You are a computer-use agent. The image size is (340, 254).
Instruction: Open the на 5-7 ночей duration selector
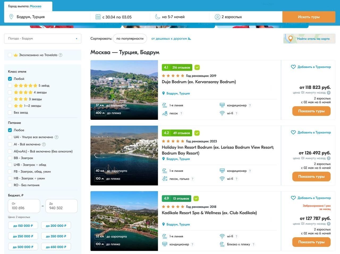[x=173, y=17]
